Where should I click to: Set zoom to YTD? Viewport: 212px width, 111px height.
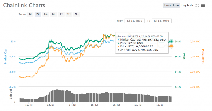(x=69, y=14)
